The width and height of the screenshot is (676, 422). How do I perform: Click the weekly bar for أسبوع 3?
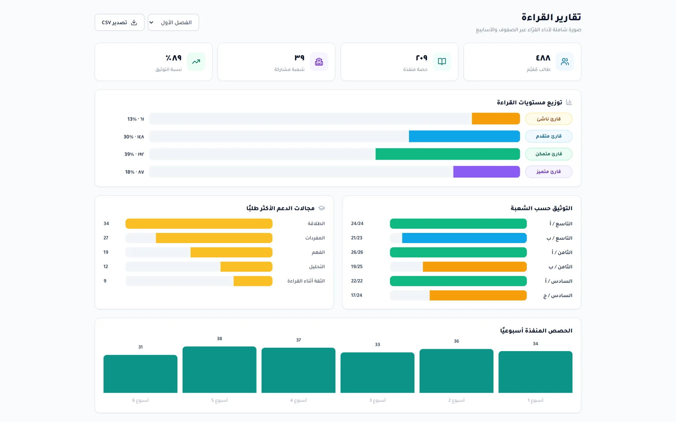[x=377, y=372]
